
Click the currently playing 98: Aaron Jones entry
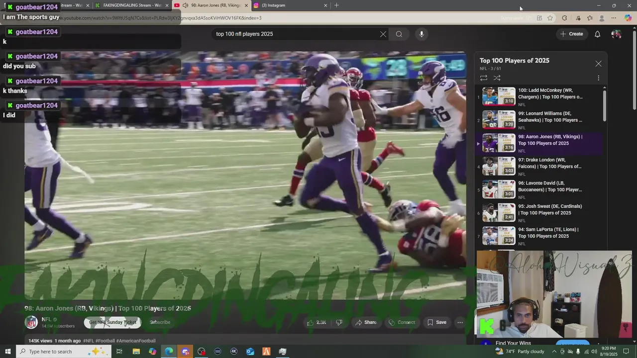pos(538,143)
